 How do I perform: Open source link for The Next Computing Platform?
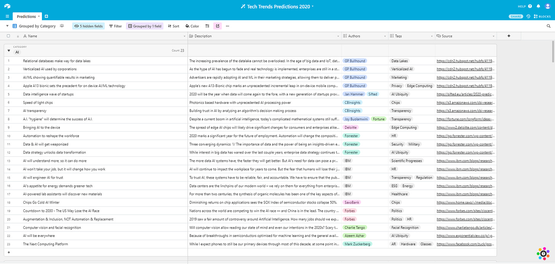pos(465,244)
